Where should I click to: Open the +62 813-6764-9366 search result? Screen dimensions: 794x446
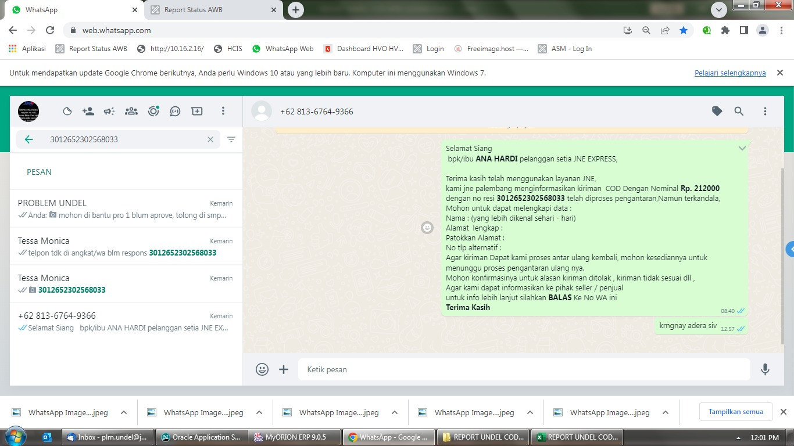click(126, 321)
